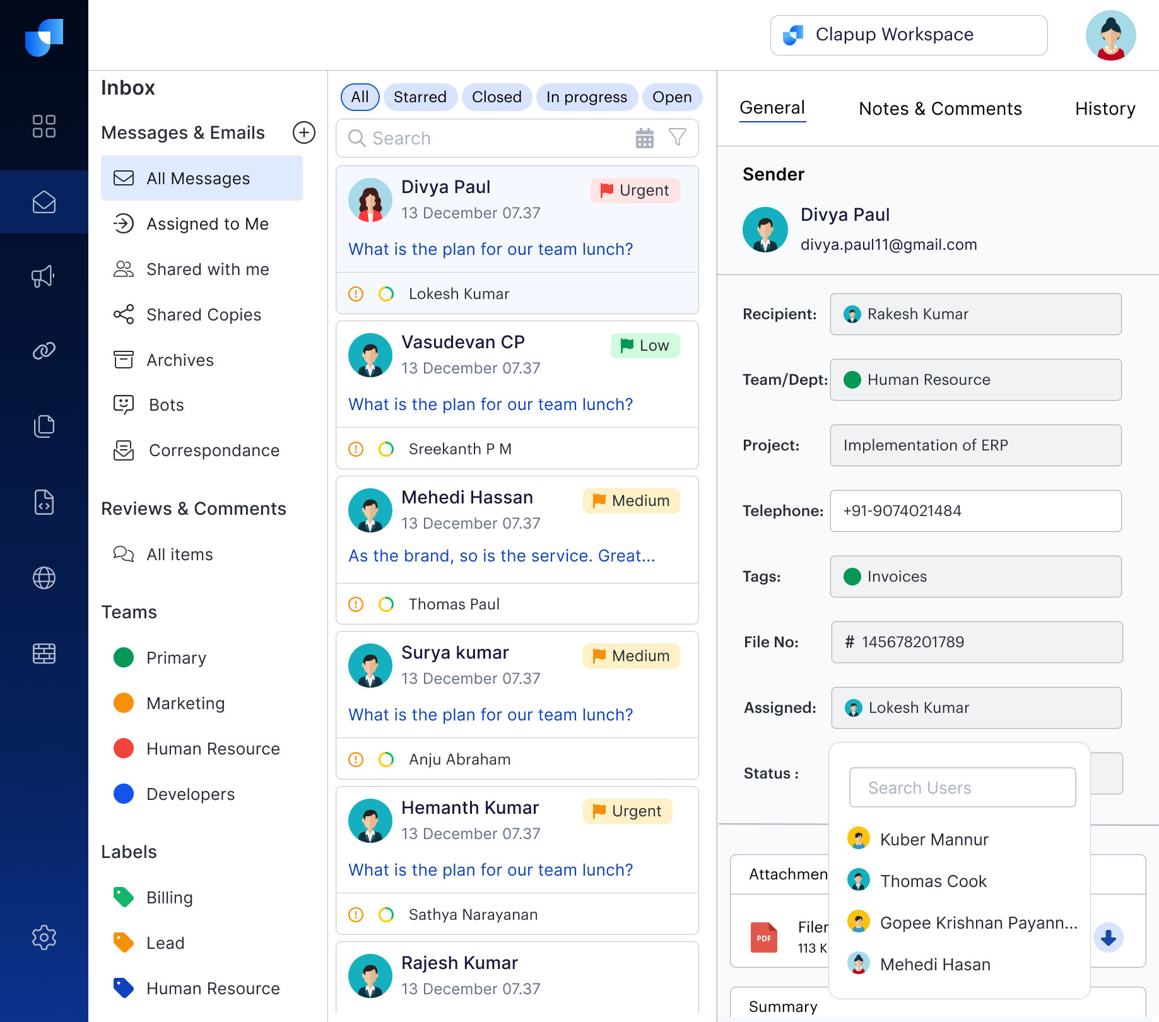Toggle the alert indicator beside Anju Abraham
The width and height of the screenshot is (1159, 1022).
click(355, 759)
